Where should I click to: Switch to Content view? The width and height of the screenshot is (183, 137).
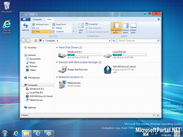click(x=58, y=32)
